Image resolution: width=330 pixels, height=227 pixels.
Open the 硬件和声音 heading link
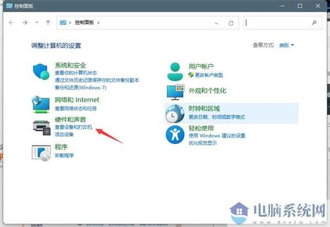[x=70, y=120]
